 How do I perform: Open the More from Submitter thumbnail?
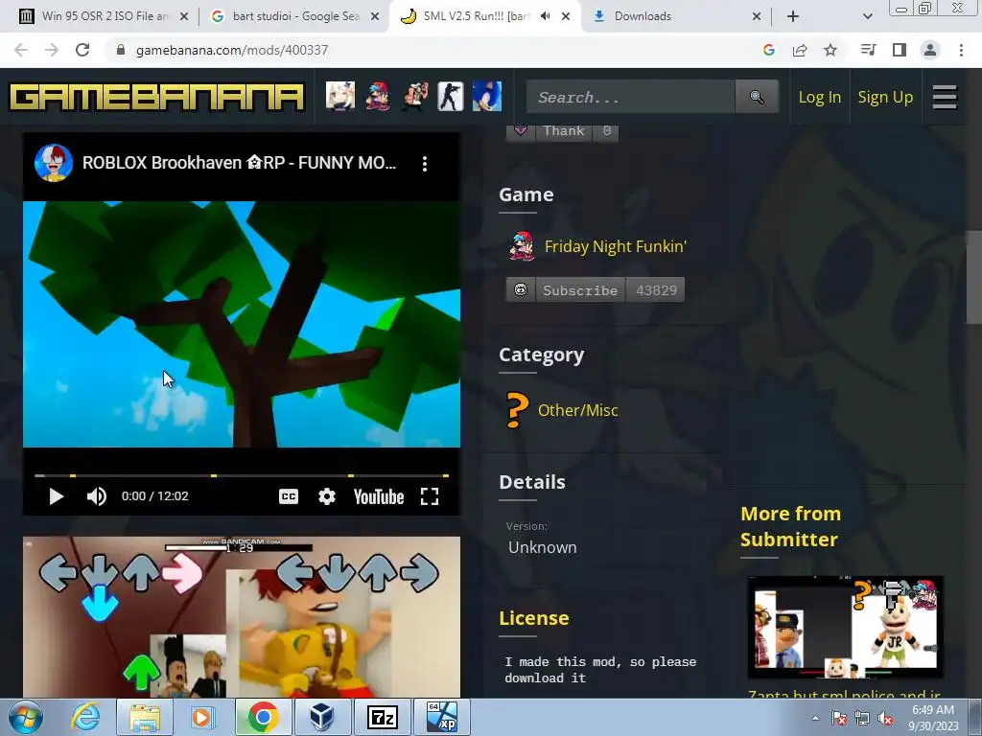[x=846, y=627]
